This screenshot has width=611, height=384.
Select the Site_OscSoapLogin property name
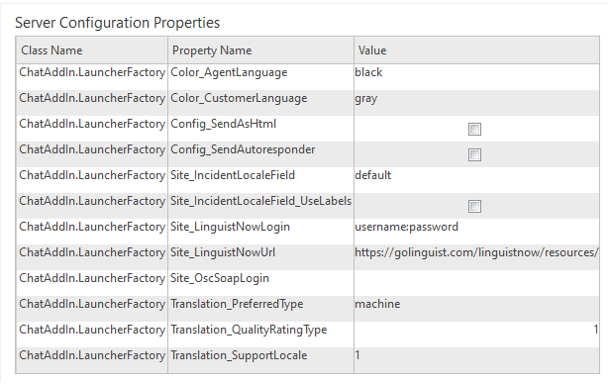click(x=220, y=278)
